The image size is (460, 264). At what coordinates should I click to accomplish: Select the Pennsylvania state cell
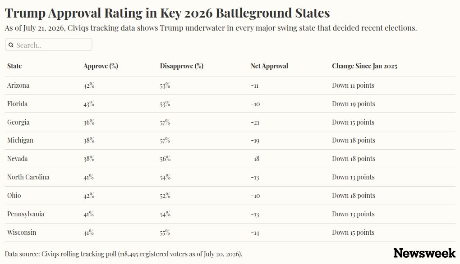[26, 214]
